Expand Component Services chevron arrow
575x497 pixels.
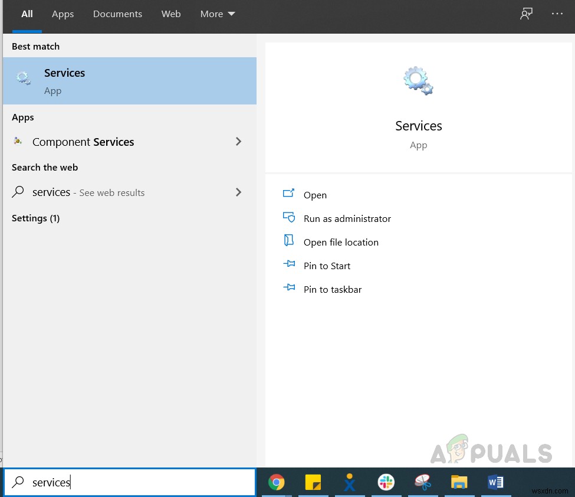(x=238, y=141)
